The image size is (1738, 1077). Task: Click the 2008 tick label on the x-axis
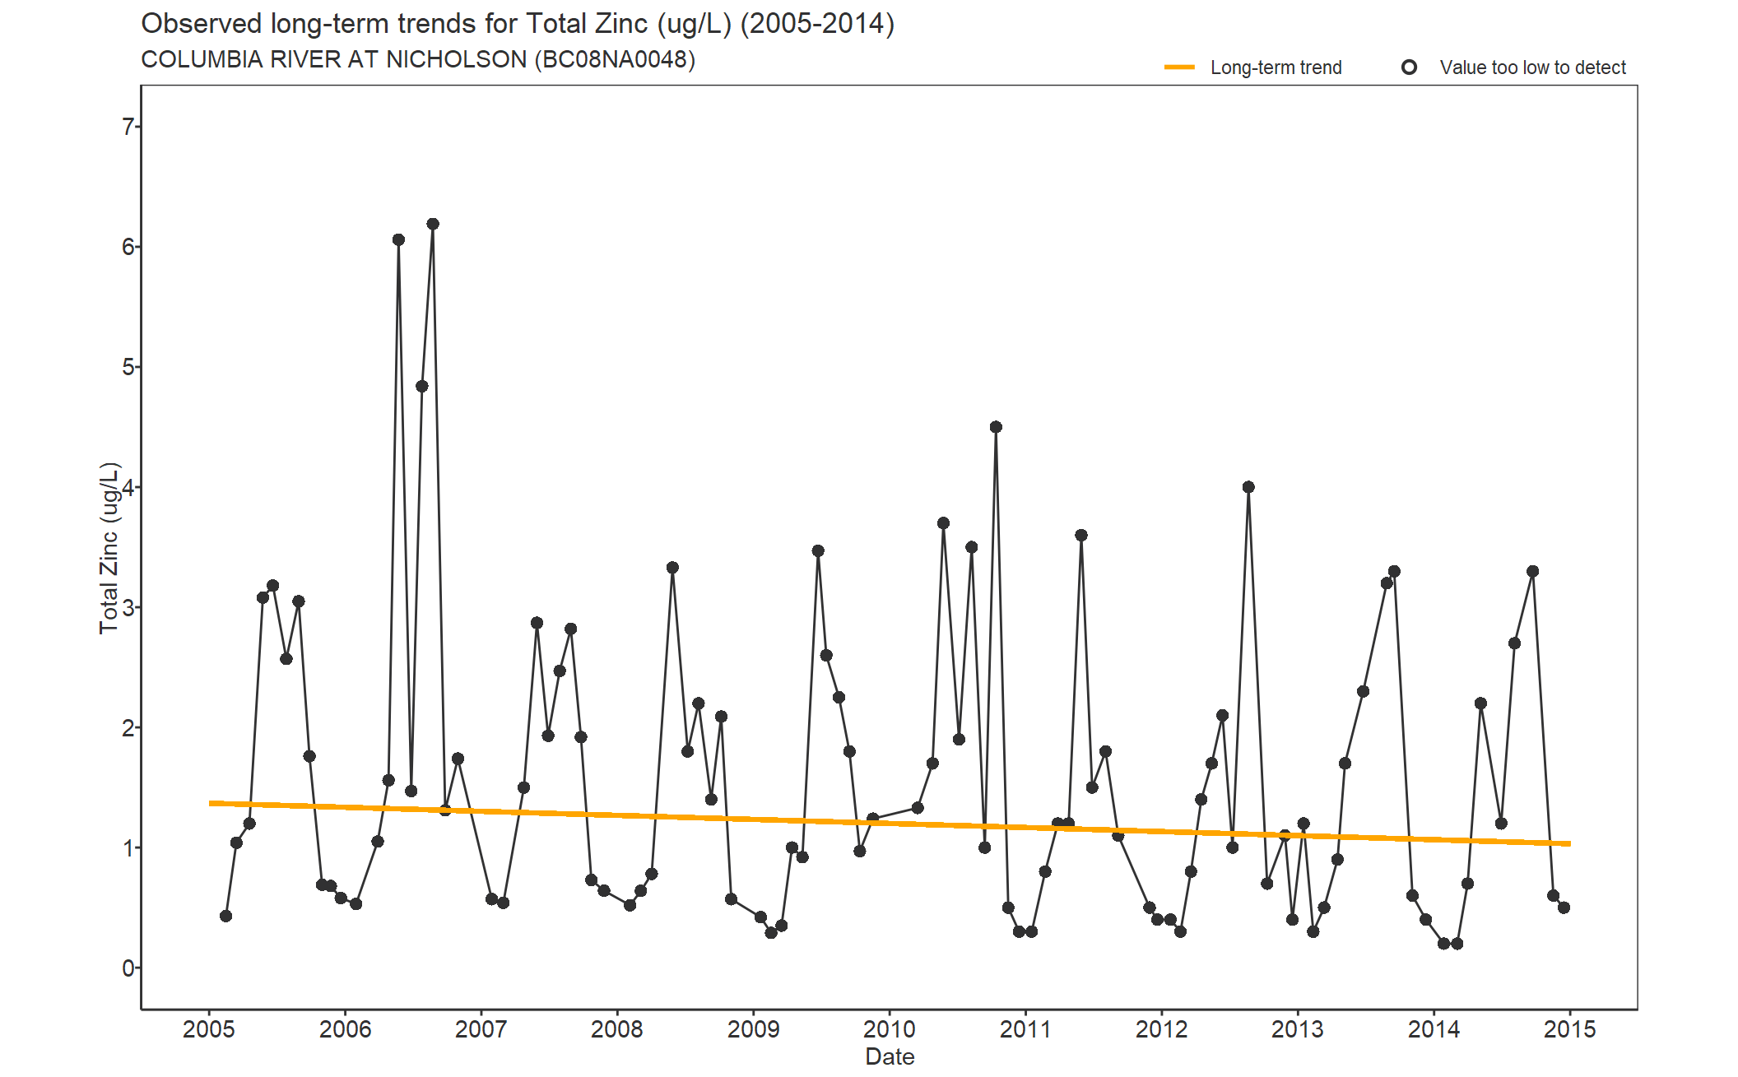[x=617, y=1029]
